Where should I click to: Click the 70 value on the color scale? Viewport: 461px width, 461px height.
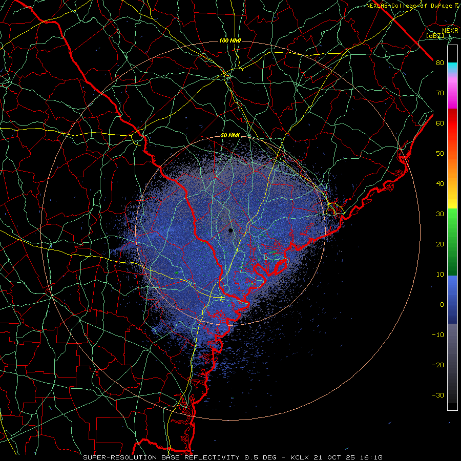tap(440, 93)
